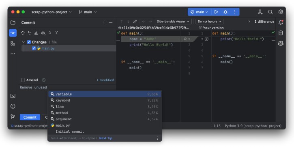The height and width of the screenshot is (147, 294).
Task: Open more run actions menu
Action: click(235, 12)
